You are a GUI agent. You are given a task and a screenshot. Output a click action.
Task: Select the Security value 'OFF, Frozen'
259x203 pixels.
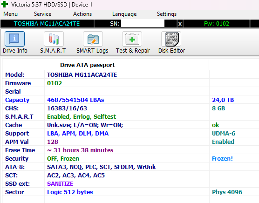63,159
